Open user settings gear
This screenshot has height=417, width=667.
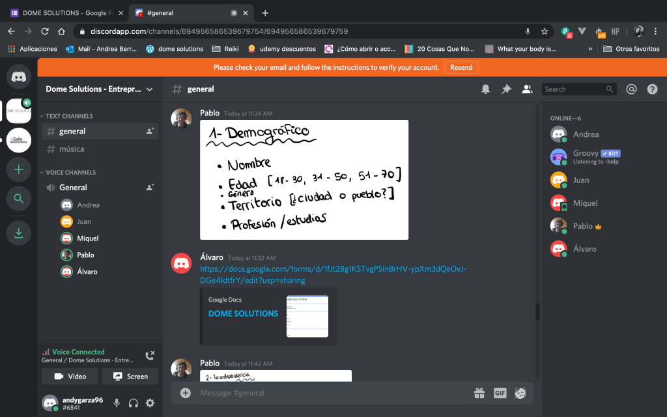tap(150, 403)
